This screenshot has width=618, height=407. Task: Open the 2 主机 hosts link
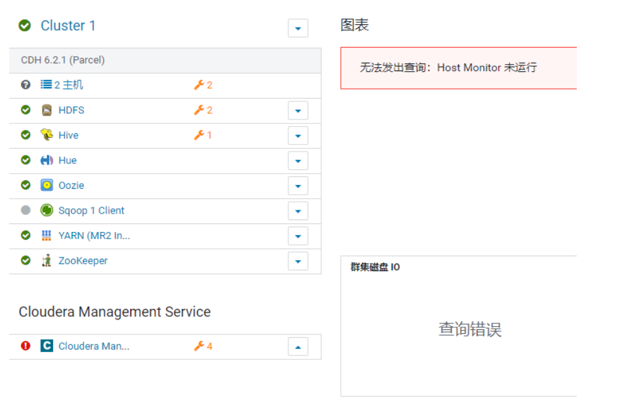click(69, 85)
